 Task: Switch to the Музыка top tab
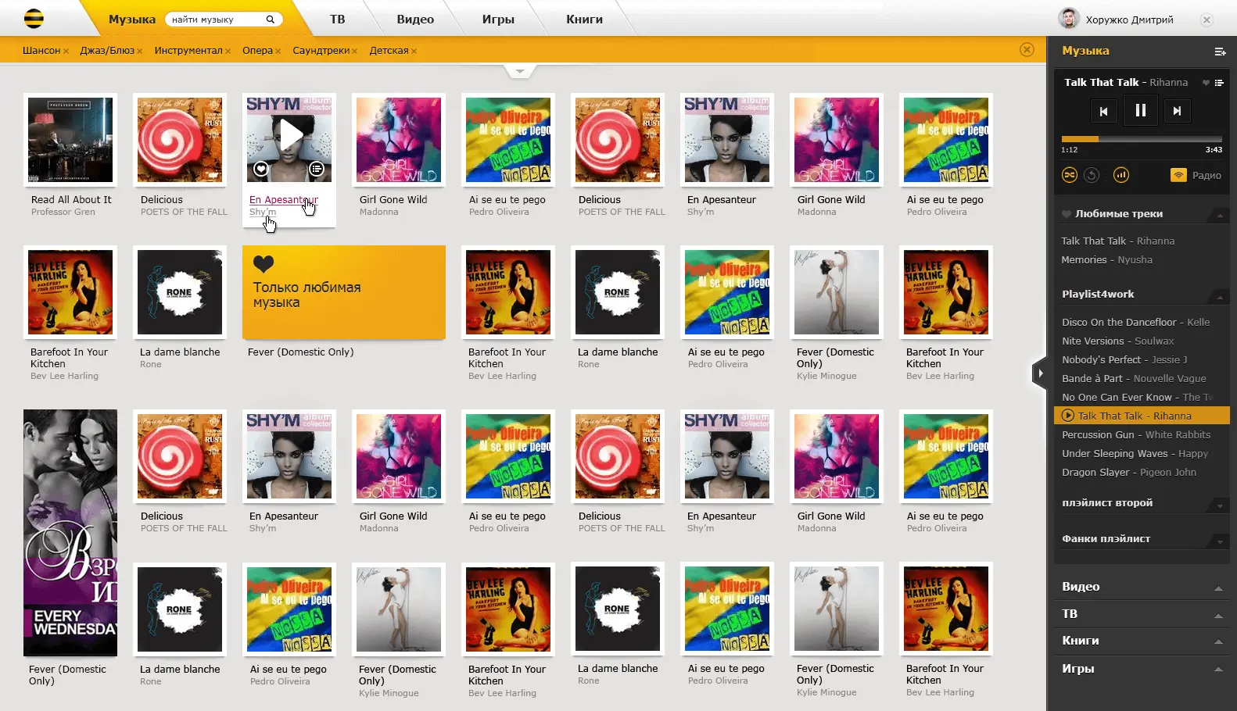coord(131,20)
